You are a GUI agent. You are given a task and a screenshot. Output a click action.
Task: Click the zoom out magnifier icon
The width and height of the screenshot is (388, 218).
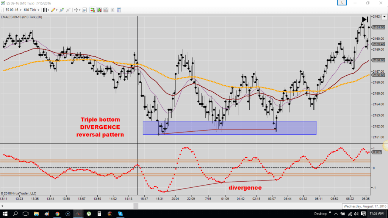coord(68,10)
